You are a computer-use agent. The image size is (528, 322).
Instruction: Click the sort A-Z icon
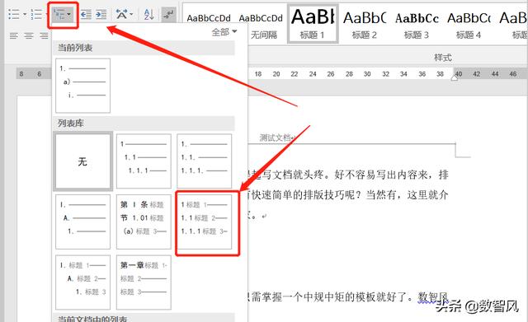tap(148, 14)
